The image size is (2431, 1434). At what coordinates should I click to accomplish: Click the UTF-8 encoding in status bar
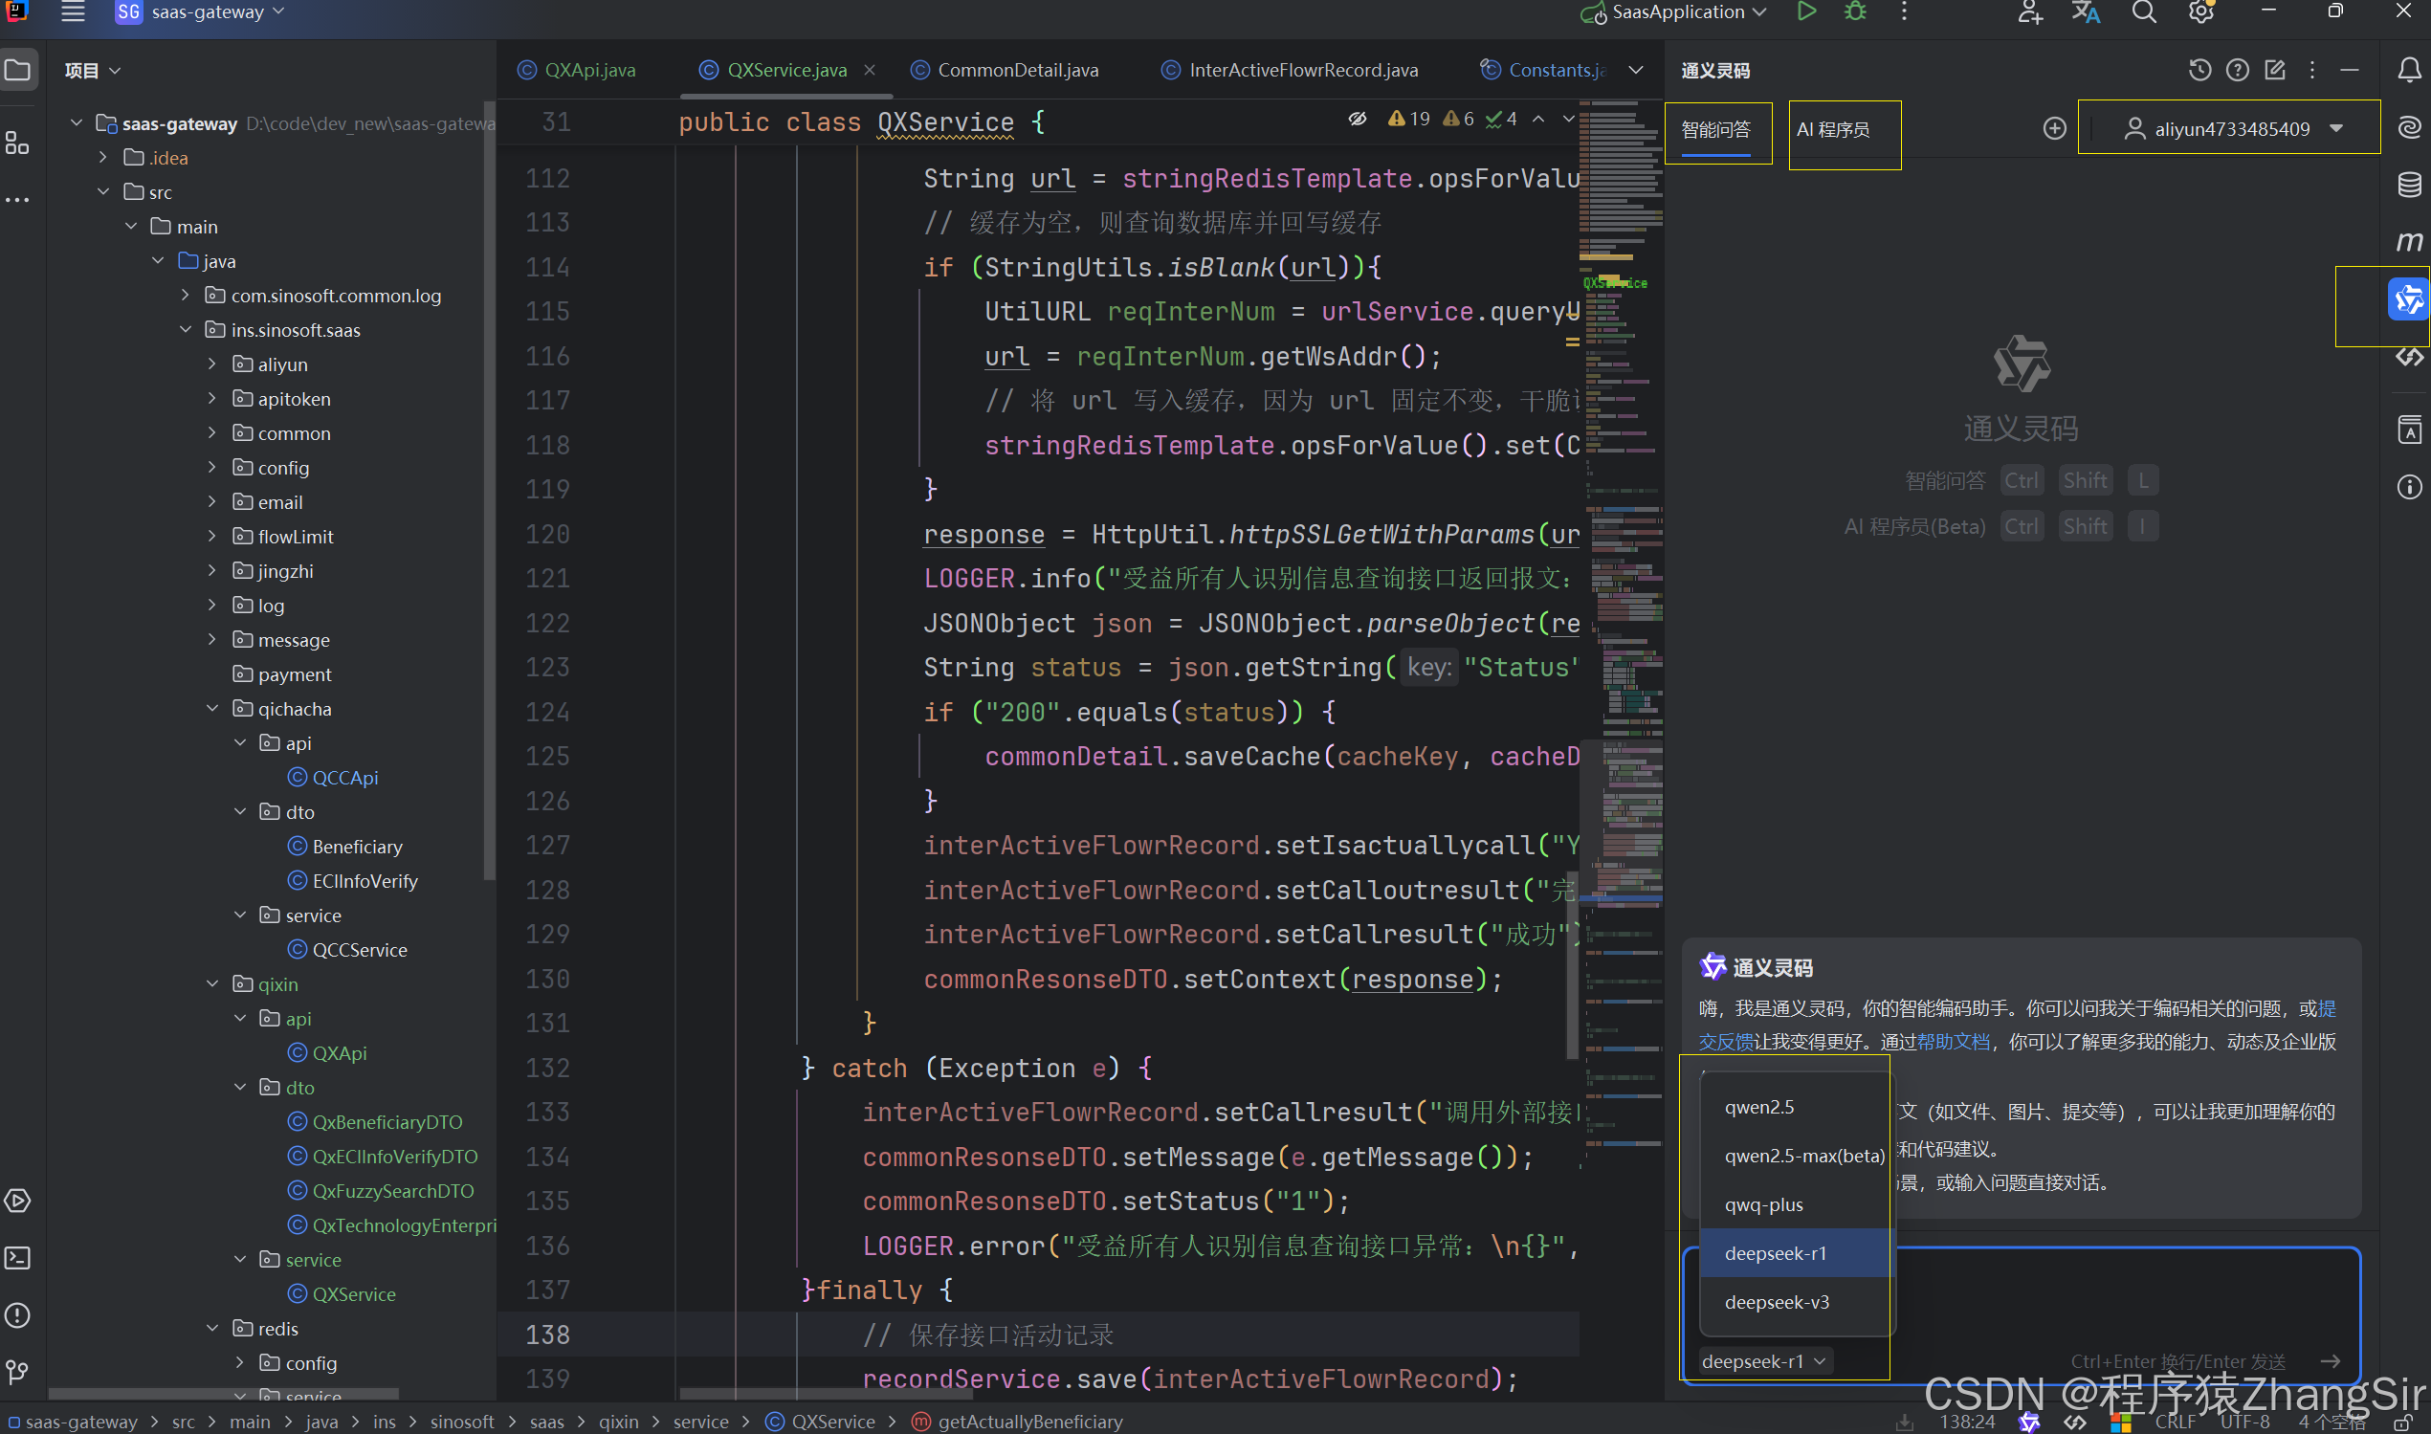(2244, 1422)
